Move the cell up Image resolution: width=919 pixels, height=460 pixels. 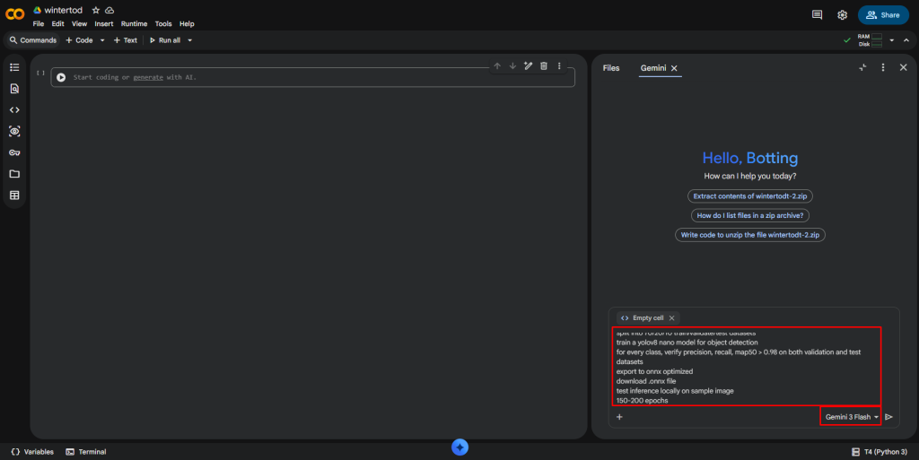pos(497,66)
